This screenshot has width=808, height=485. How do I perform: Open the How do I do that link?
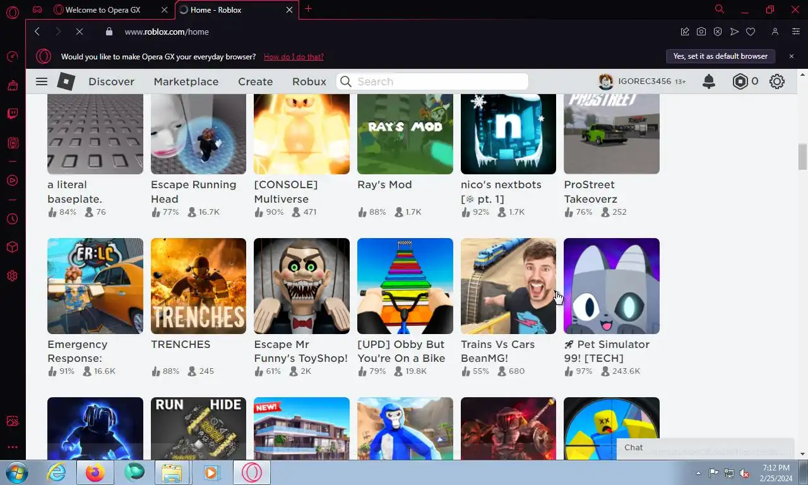tap(294, 57)
